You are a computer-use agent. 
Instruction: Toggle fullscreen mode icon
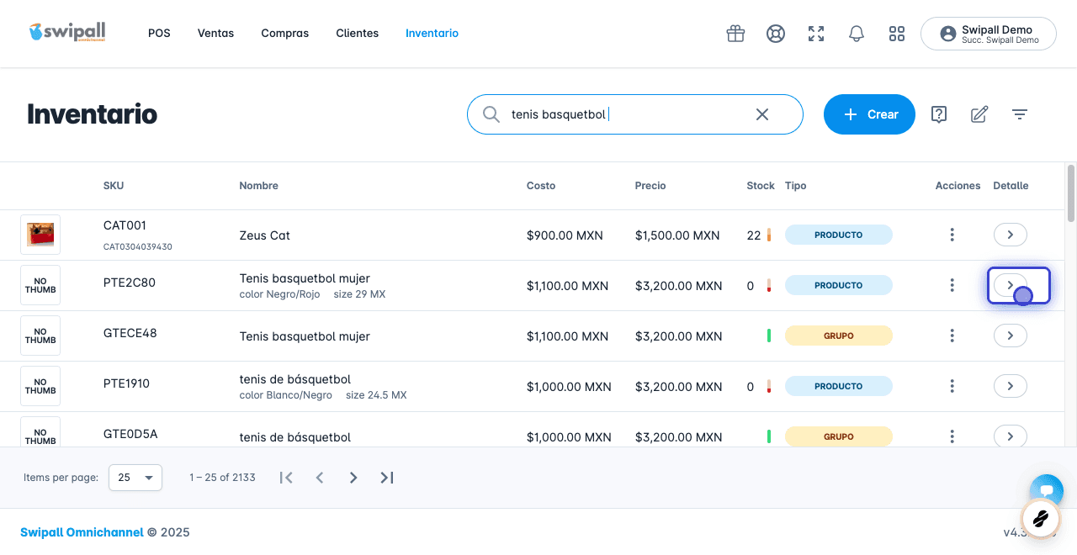[x=816, y=34]
